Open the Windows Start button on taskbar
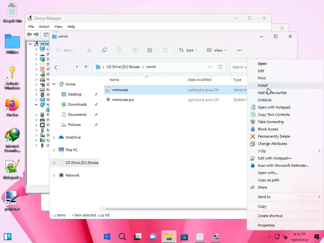 click(107, 237)
